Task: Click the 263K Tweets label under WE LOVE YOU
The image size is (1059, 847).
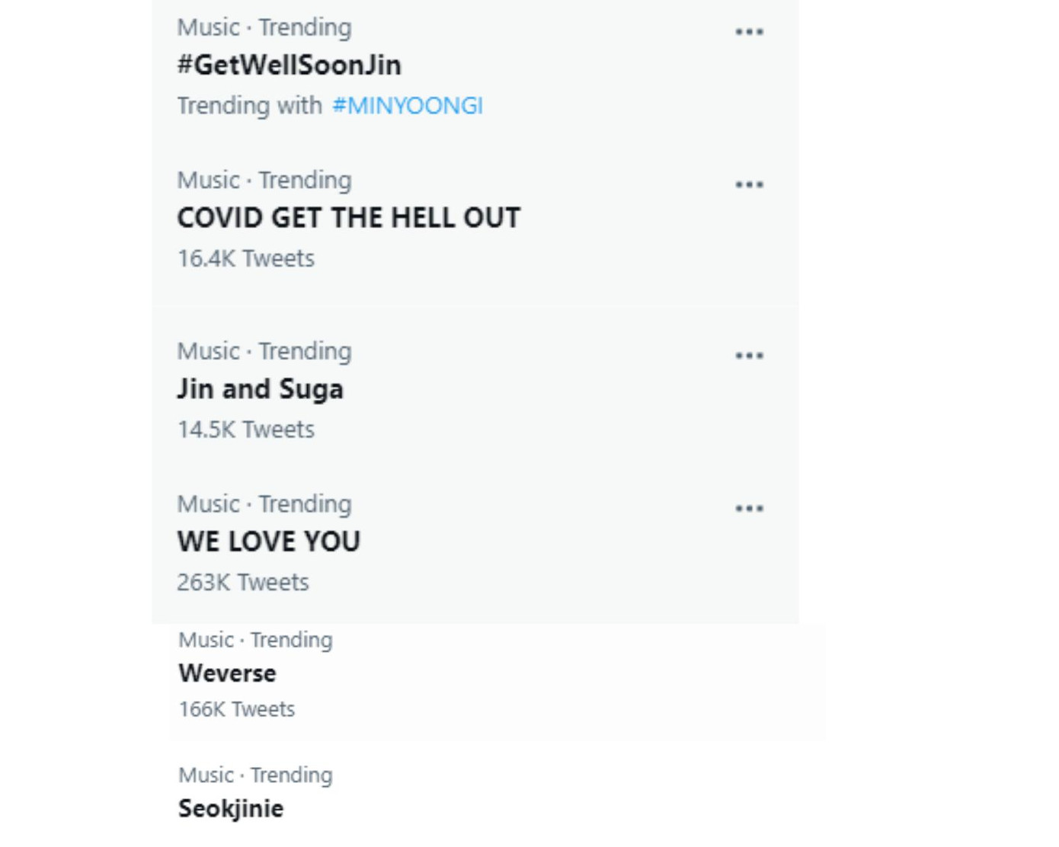Action: pos(242,581)
